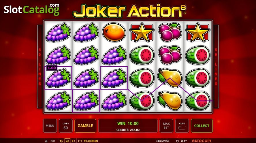
Task: Click the home icon in bottom bar
Action: pyautogui.click(x=46, y=141)
